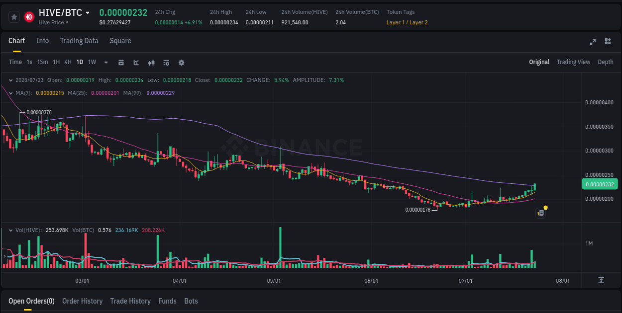Collapse the Vol(HIVE) volume panel chevron
Screen dimensions: 622x313
pos(11,230)
